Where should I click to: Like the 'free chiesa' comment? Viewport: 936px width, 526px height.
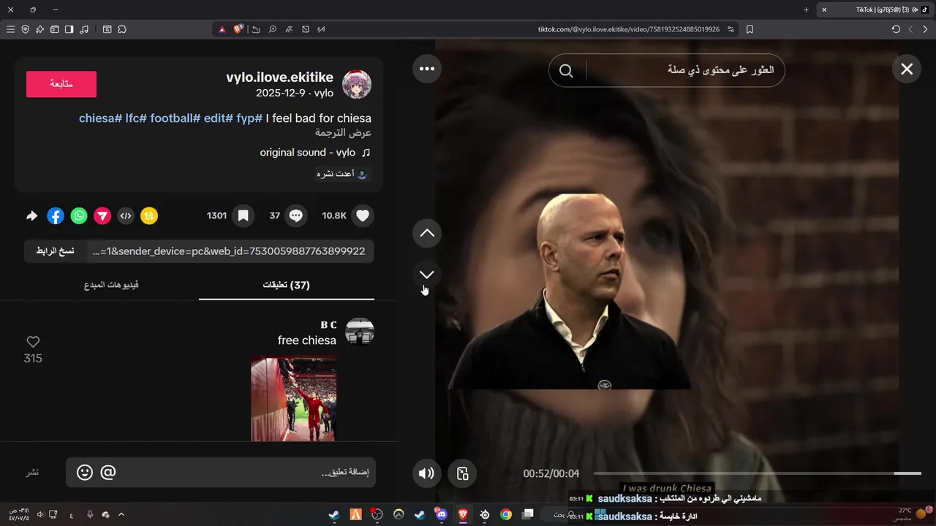[x=33, y=342]
